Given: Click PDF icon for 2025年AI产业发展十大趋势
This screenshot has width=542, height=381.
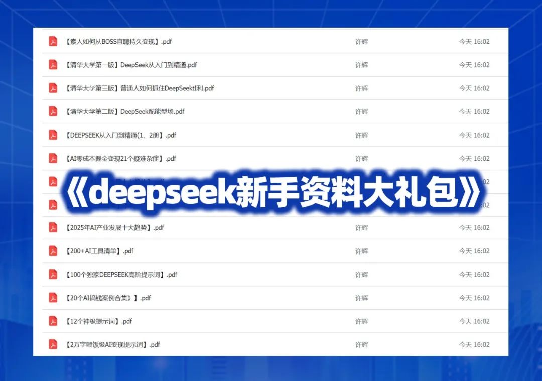Looking at the screenshot, I should click(53, 228).
